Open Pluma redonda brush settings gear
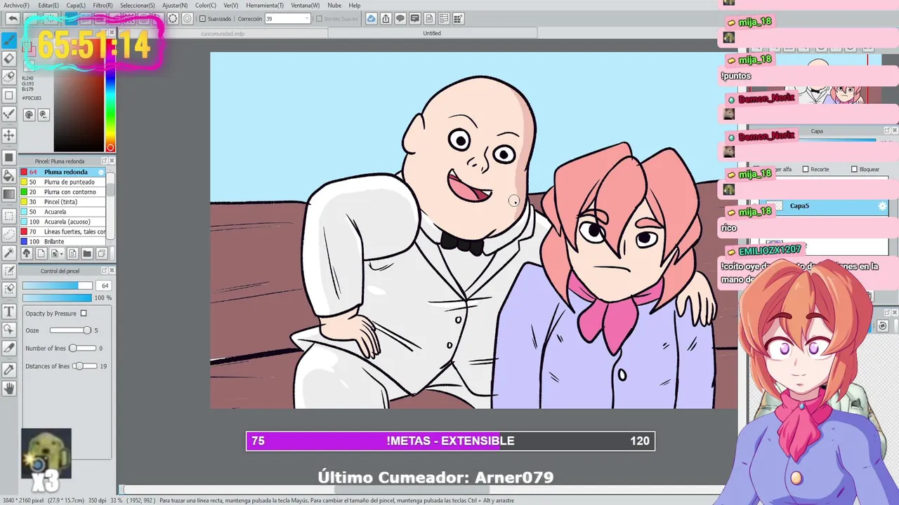Screen dimensions: 899x505 [101, 172]
